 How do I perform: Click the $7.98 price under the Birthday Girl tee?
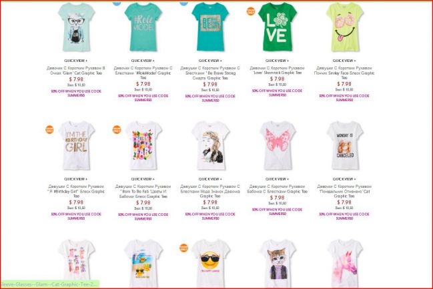[x=76, y=202]
